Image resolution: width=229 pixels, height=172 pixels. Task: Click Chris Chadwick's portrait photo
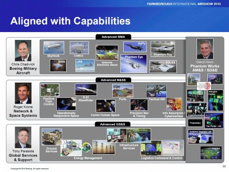[x=23, y=50]
